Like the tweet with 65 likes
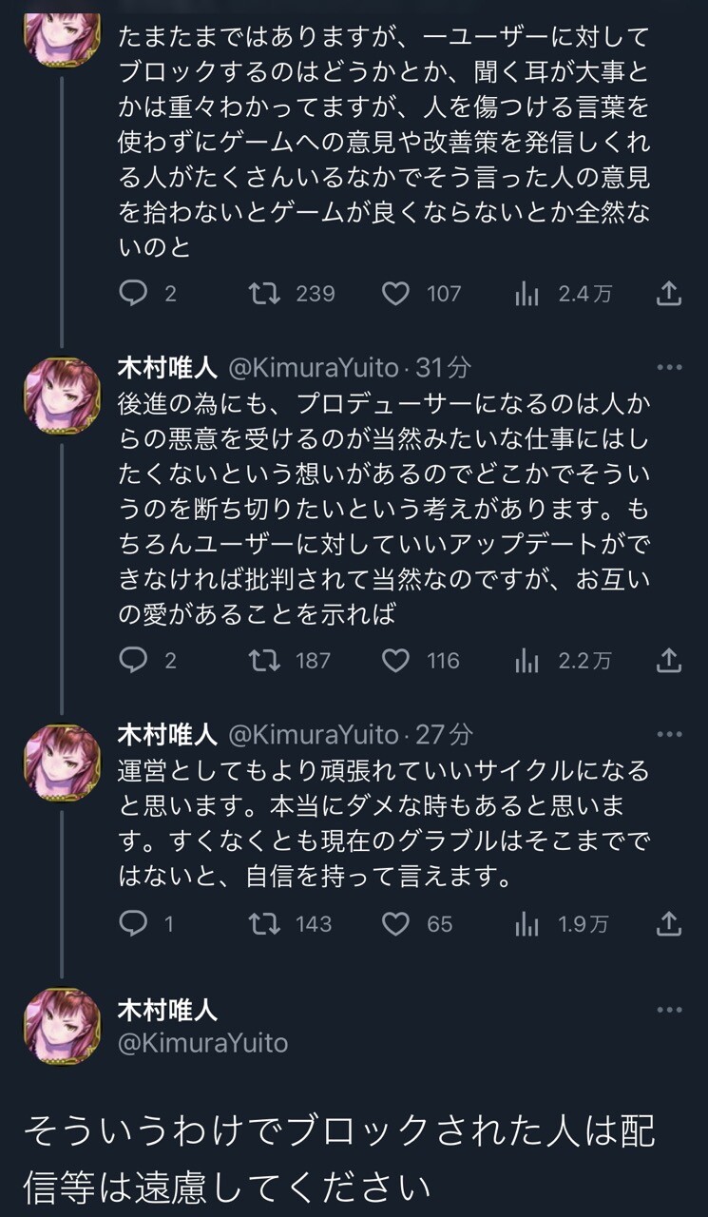This screenshot has height=1217, width=708. point(395,923)
